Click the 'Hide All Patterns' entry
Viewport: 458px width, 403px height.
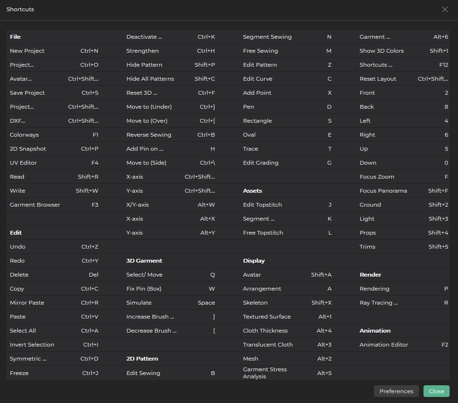[150, 79]
